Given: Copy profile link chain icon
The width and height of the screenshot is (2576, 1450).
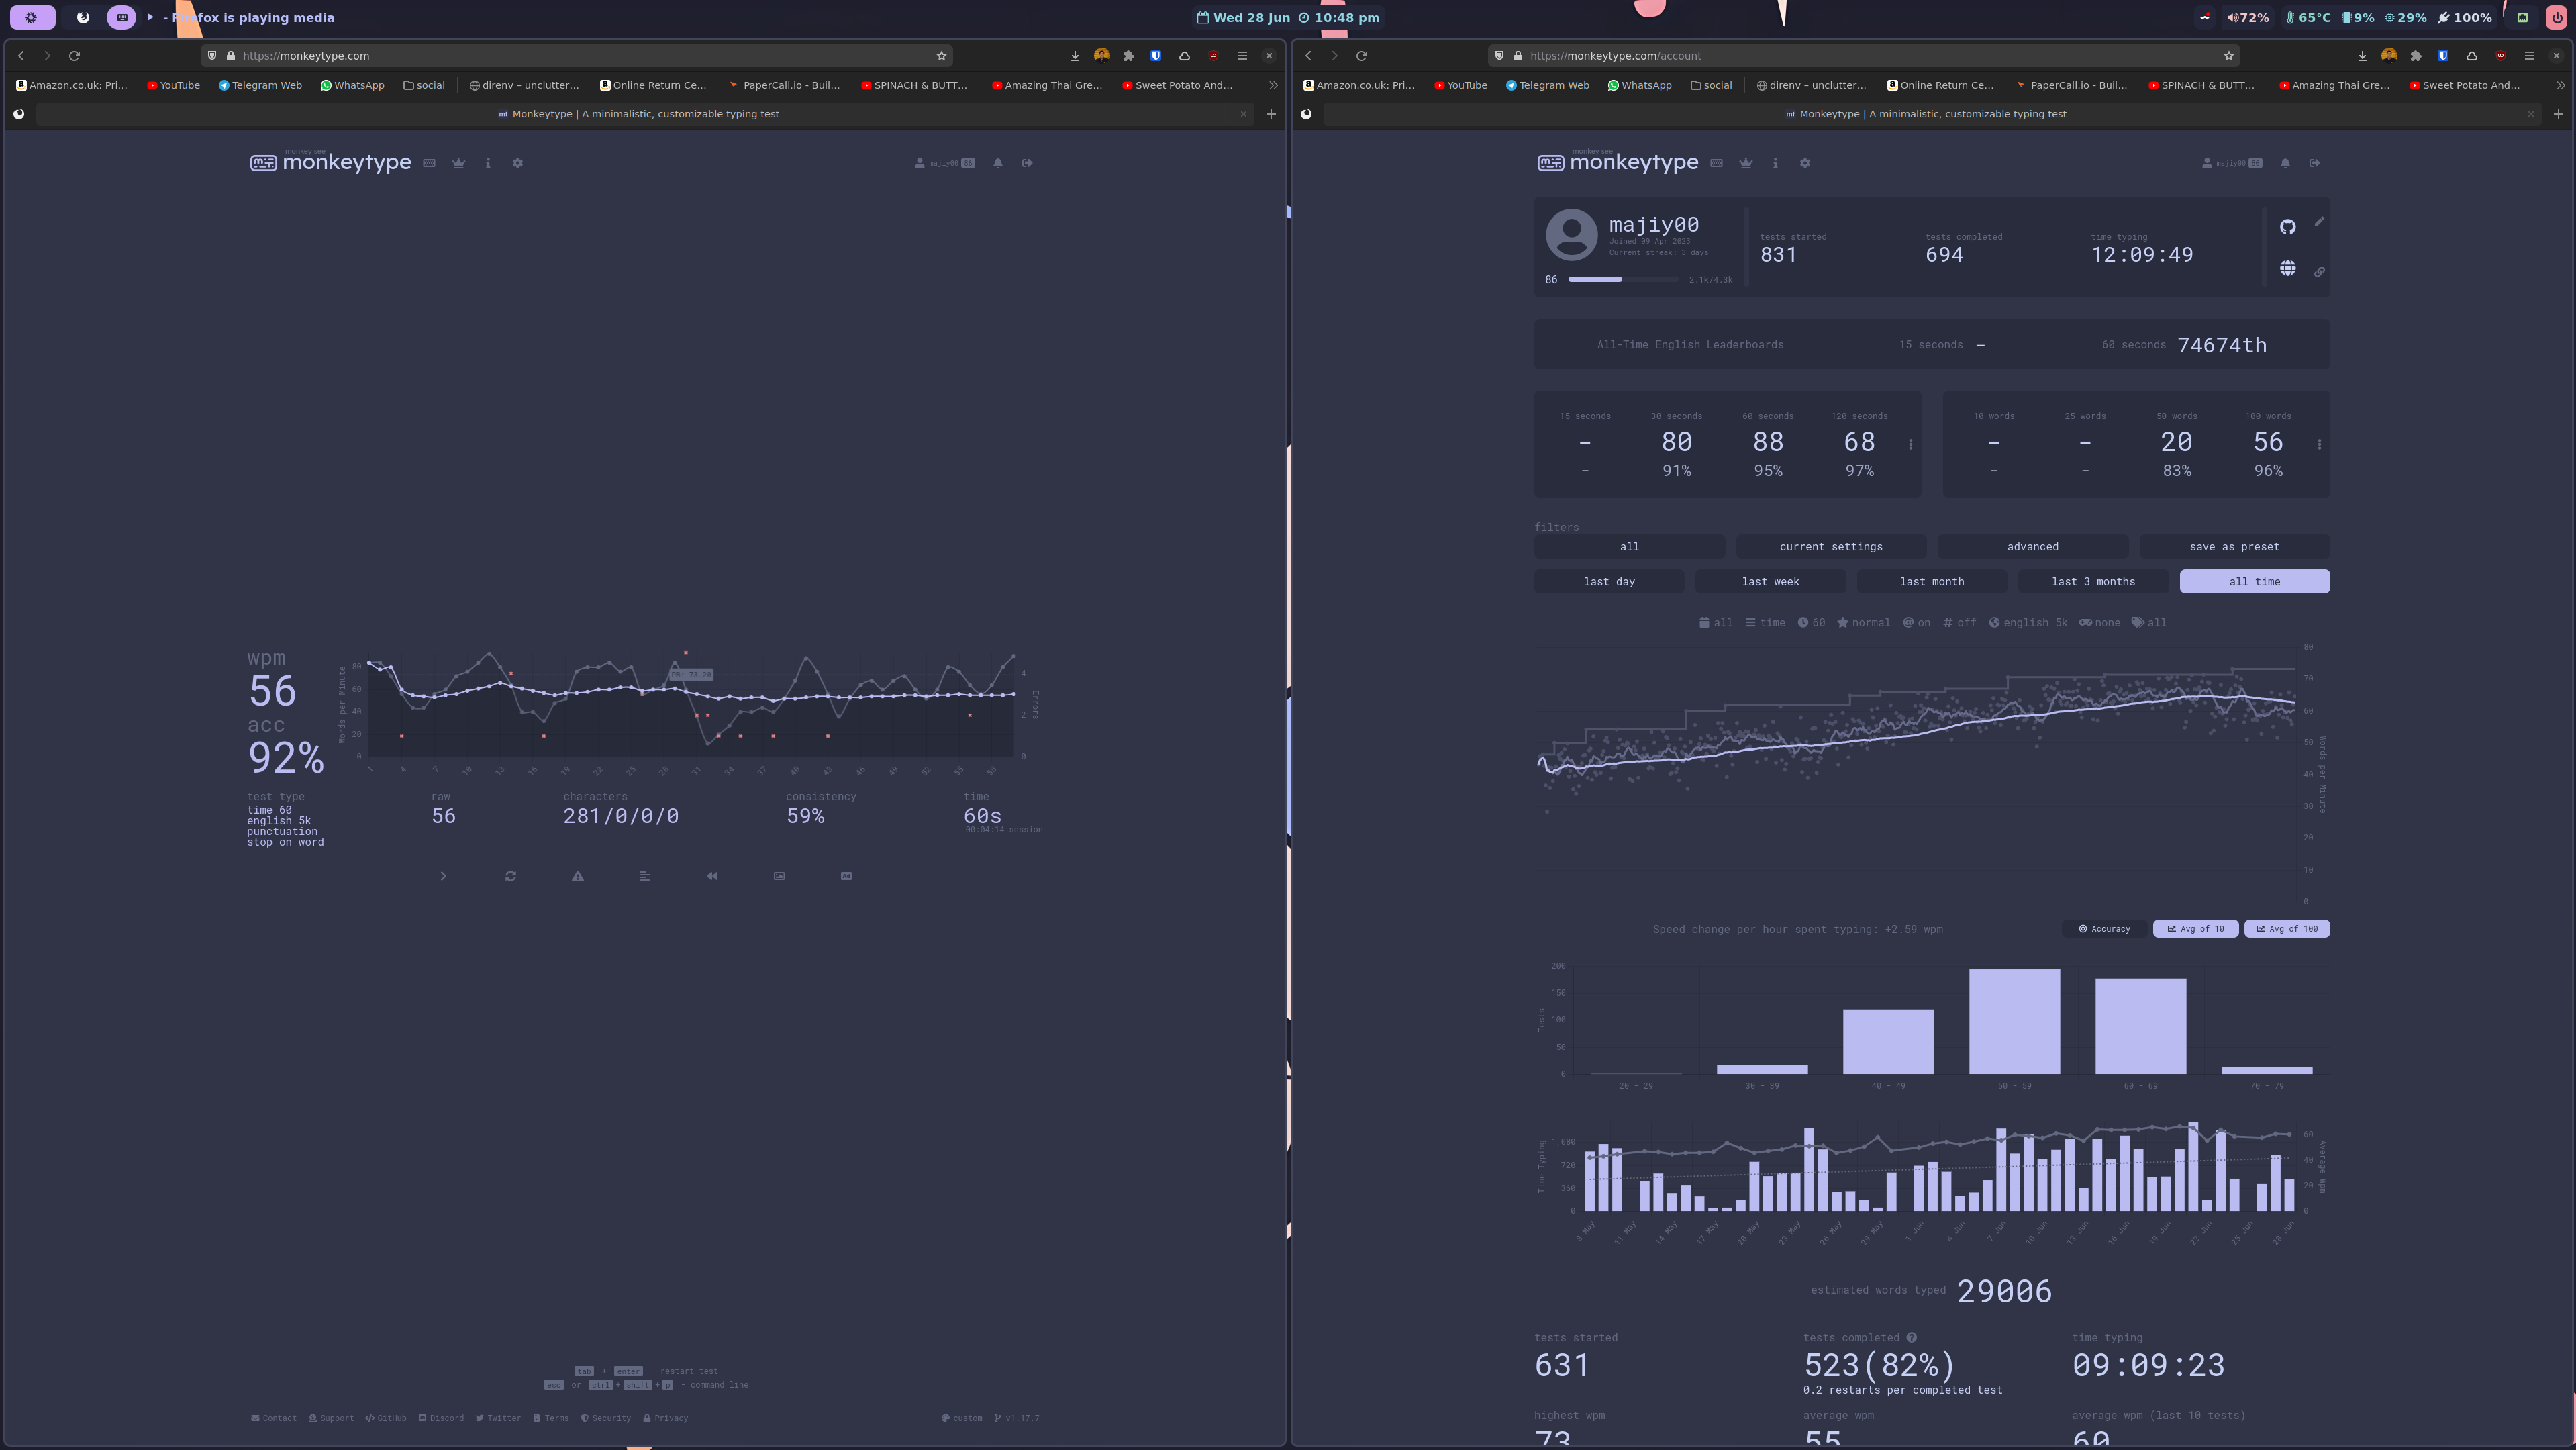Looking at the screenshot, I should click(x=2319, y=272).
